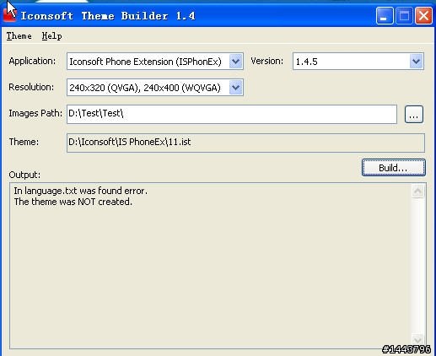Click the 'Version:' label
Image resolution: width=436 pixels, height=356 pixels.
[x=267, y=61]
